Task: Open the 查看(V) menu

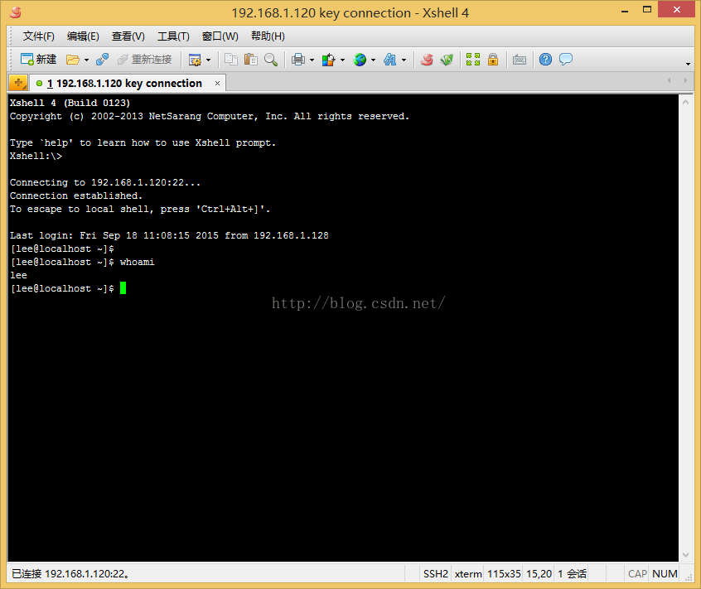Action: click(128, 36)
